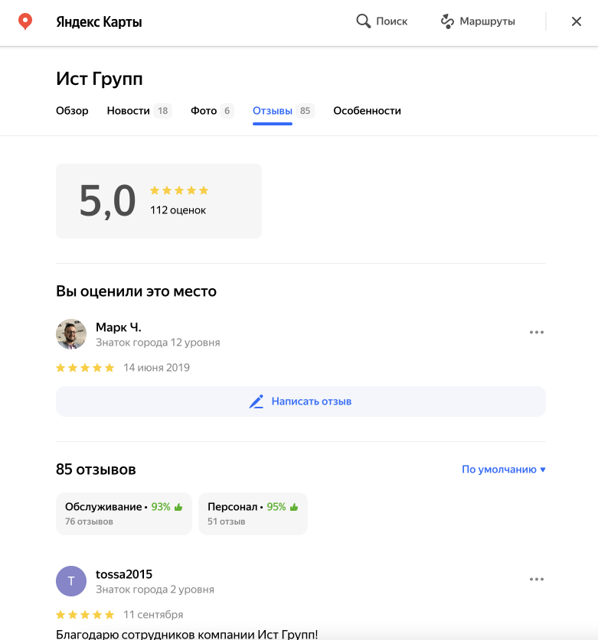Click Марк Ч. profile avatar
Viewport: 598px width, 640px height.
71,334
